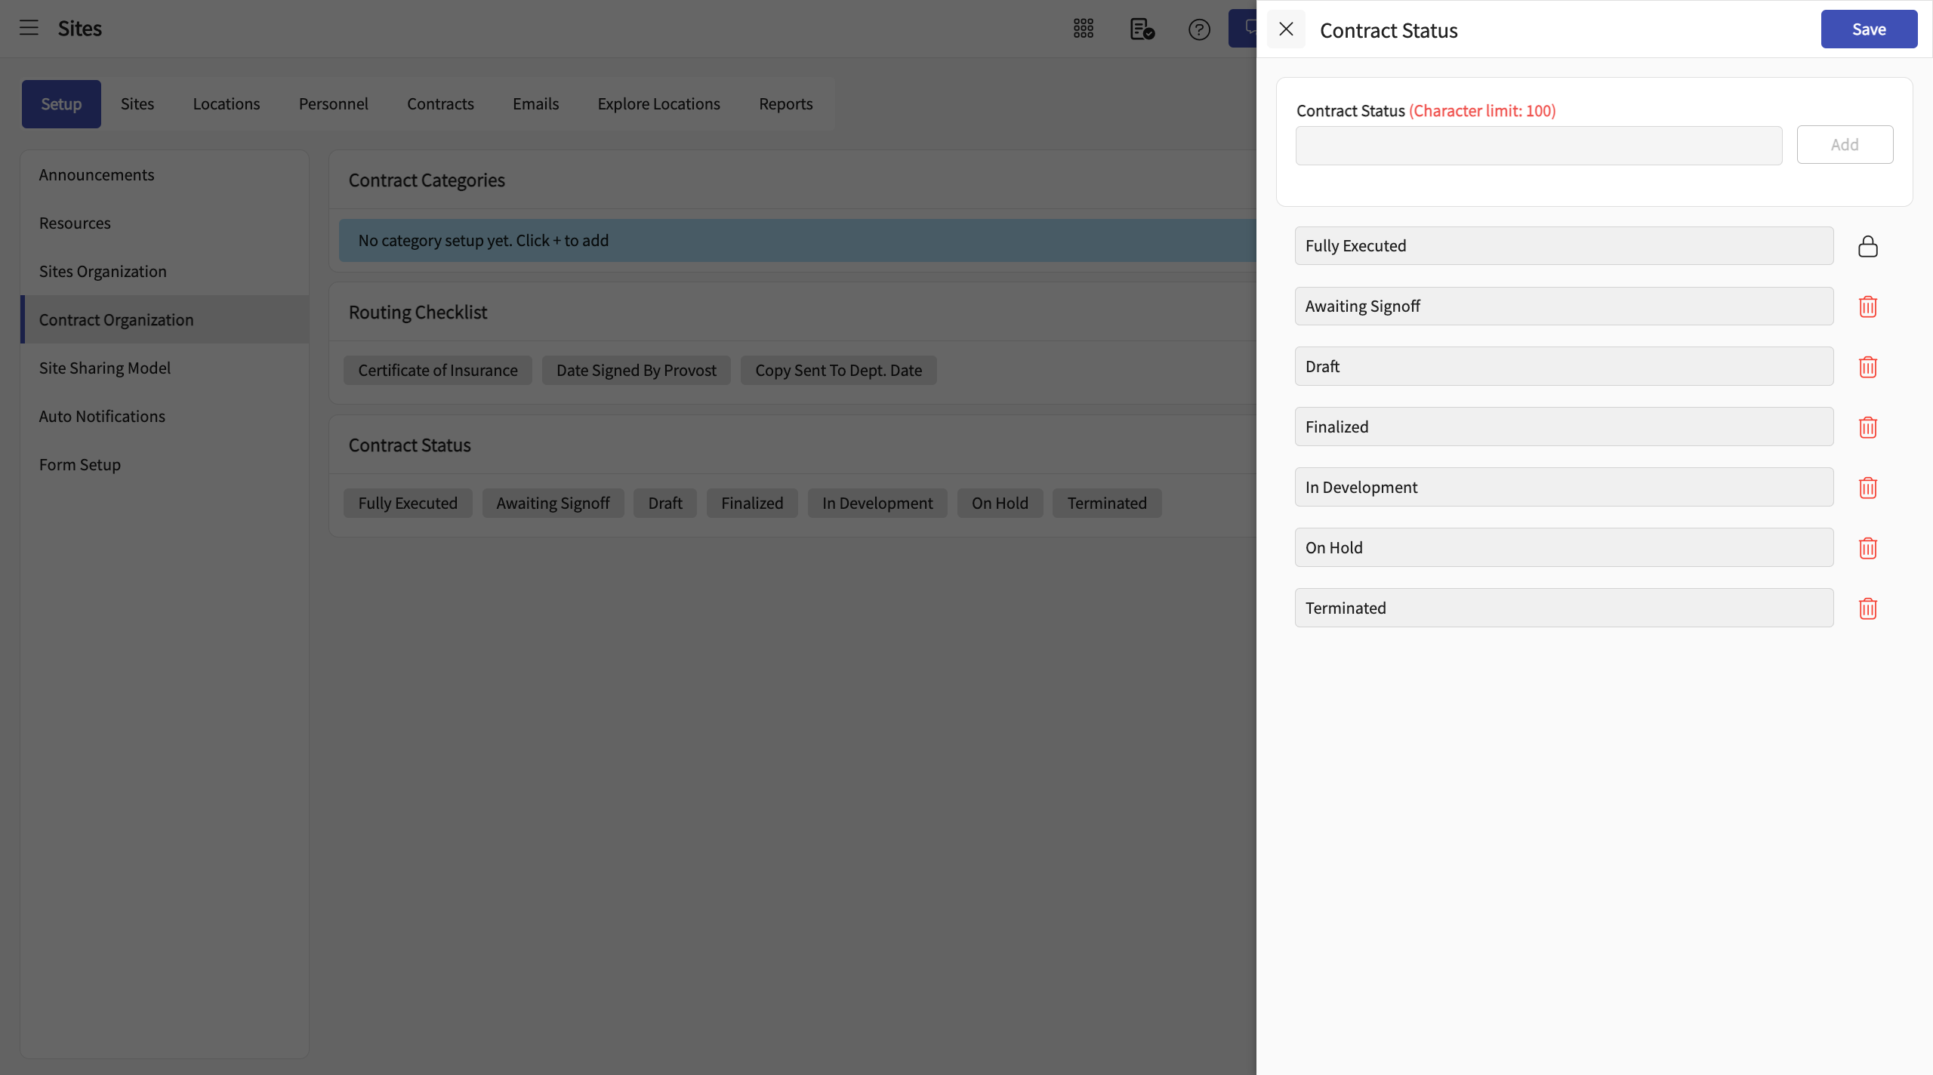This screenshot has height=1075, width=1933.
Task: Select Auto Notifications in the sidebar
Action: pyautogui.click(x=102, y=416)
